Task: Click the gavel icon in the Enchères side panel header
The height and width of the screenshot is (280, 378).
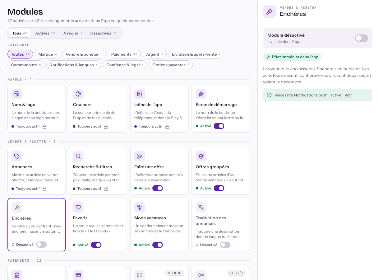Action: [x=270, y=12]
